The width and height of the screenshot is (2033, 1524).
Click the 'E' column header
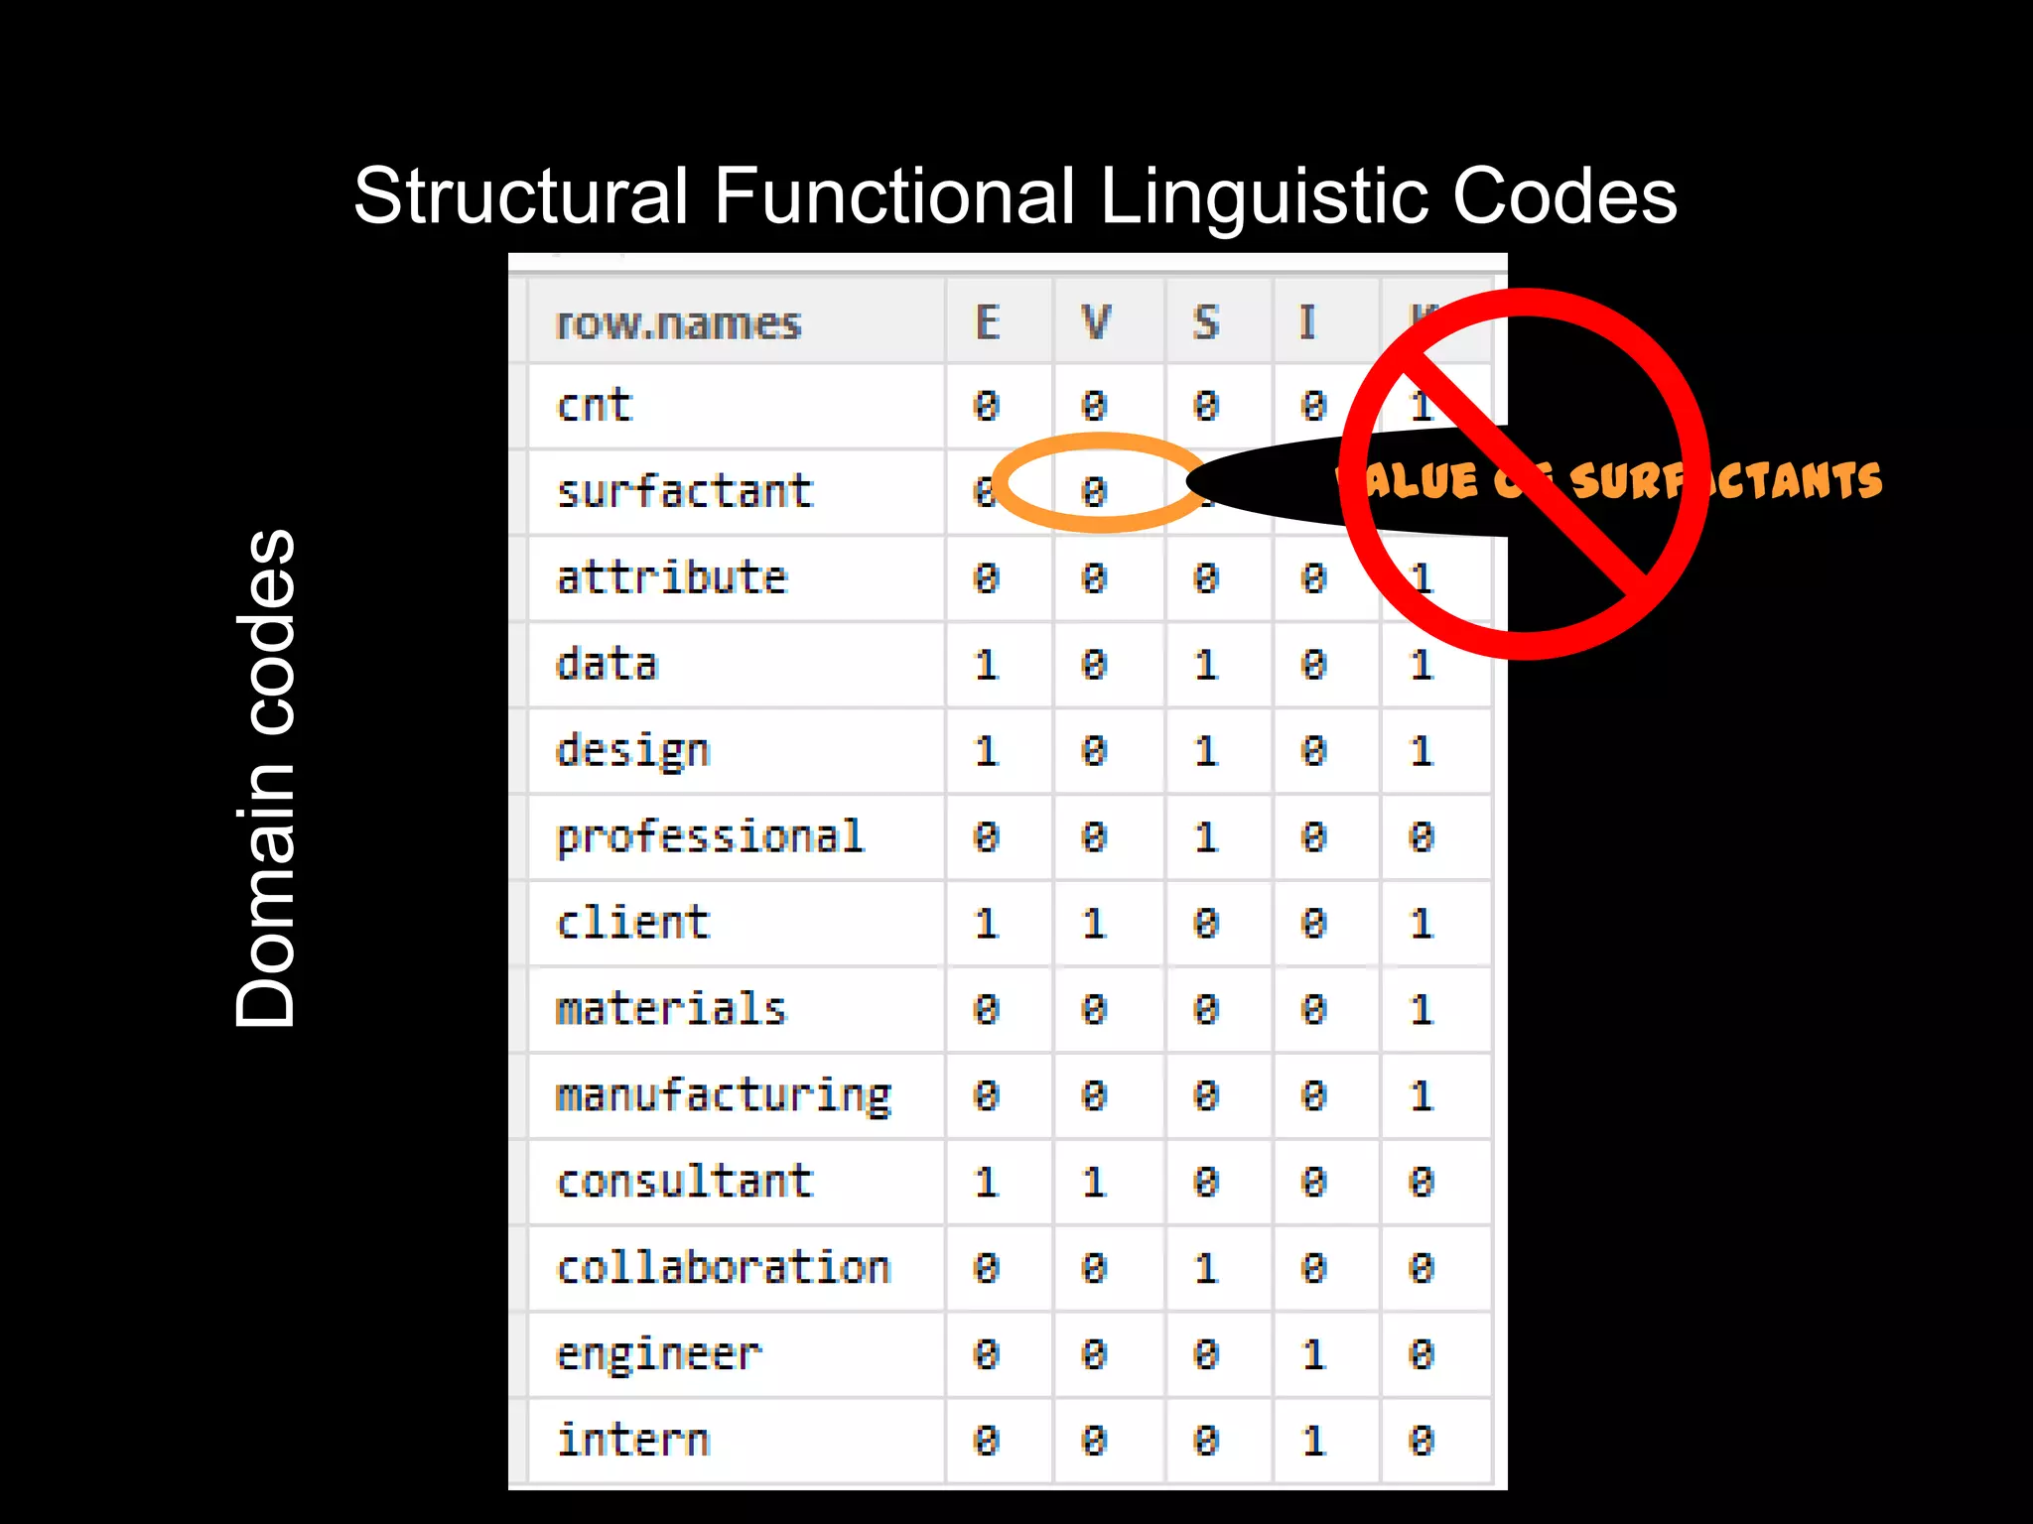click(x=987, y=322)
